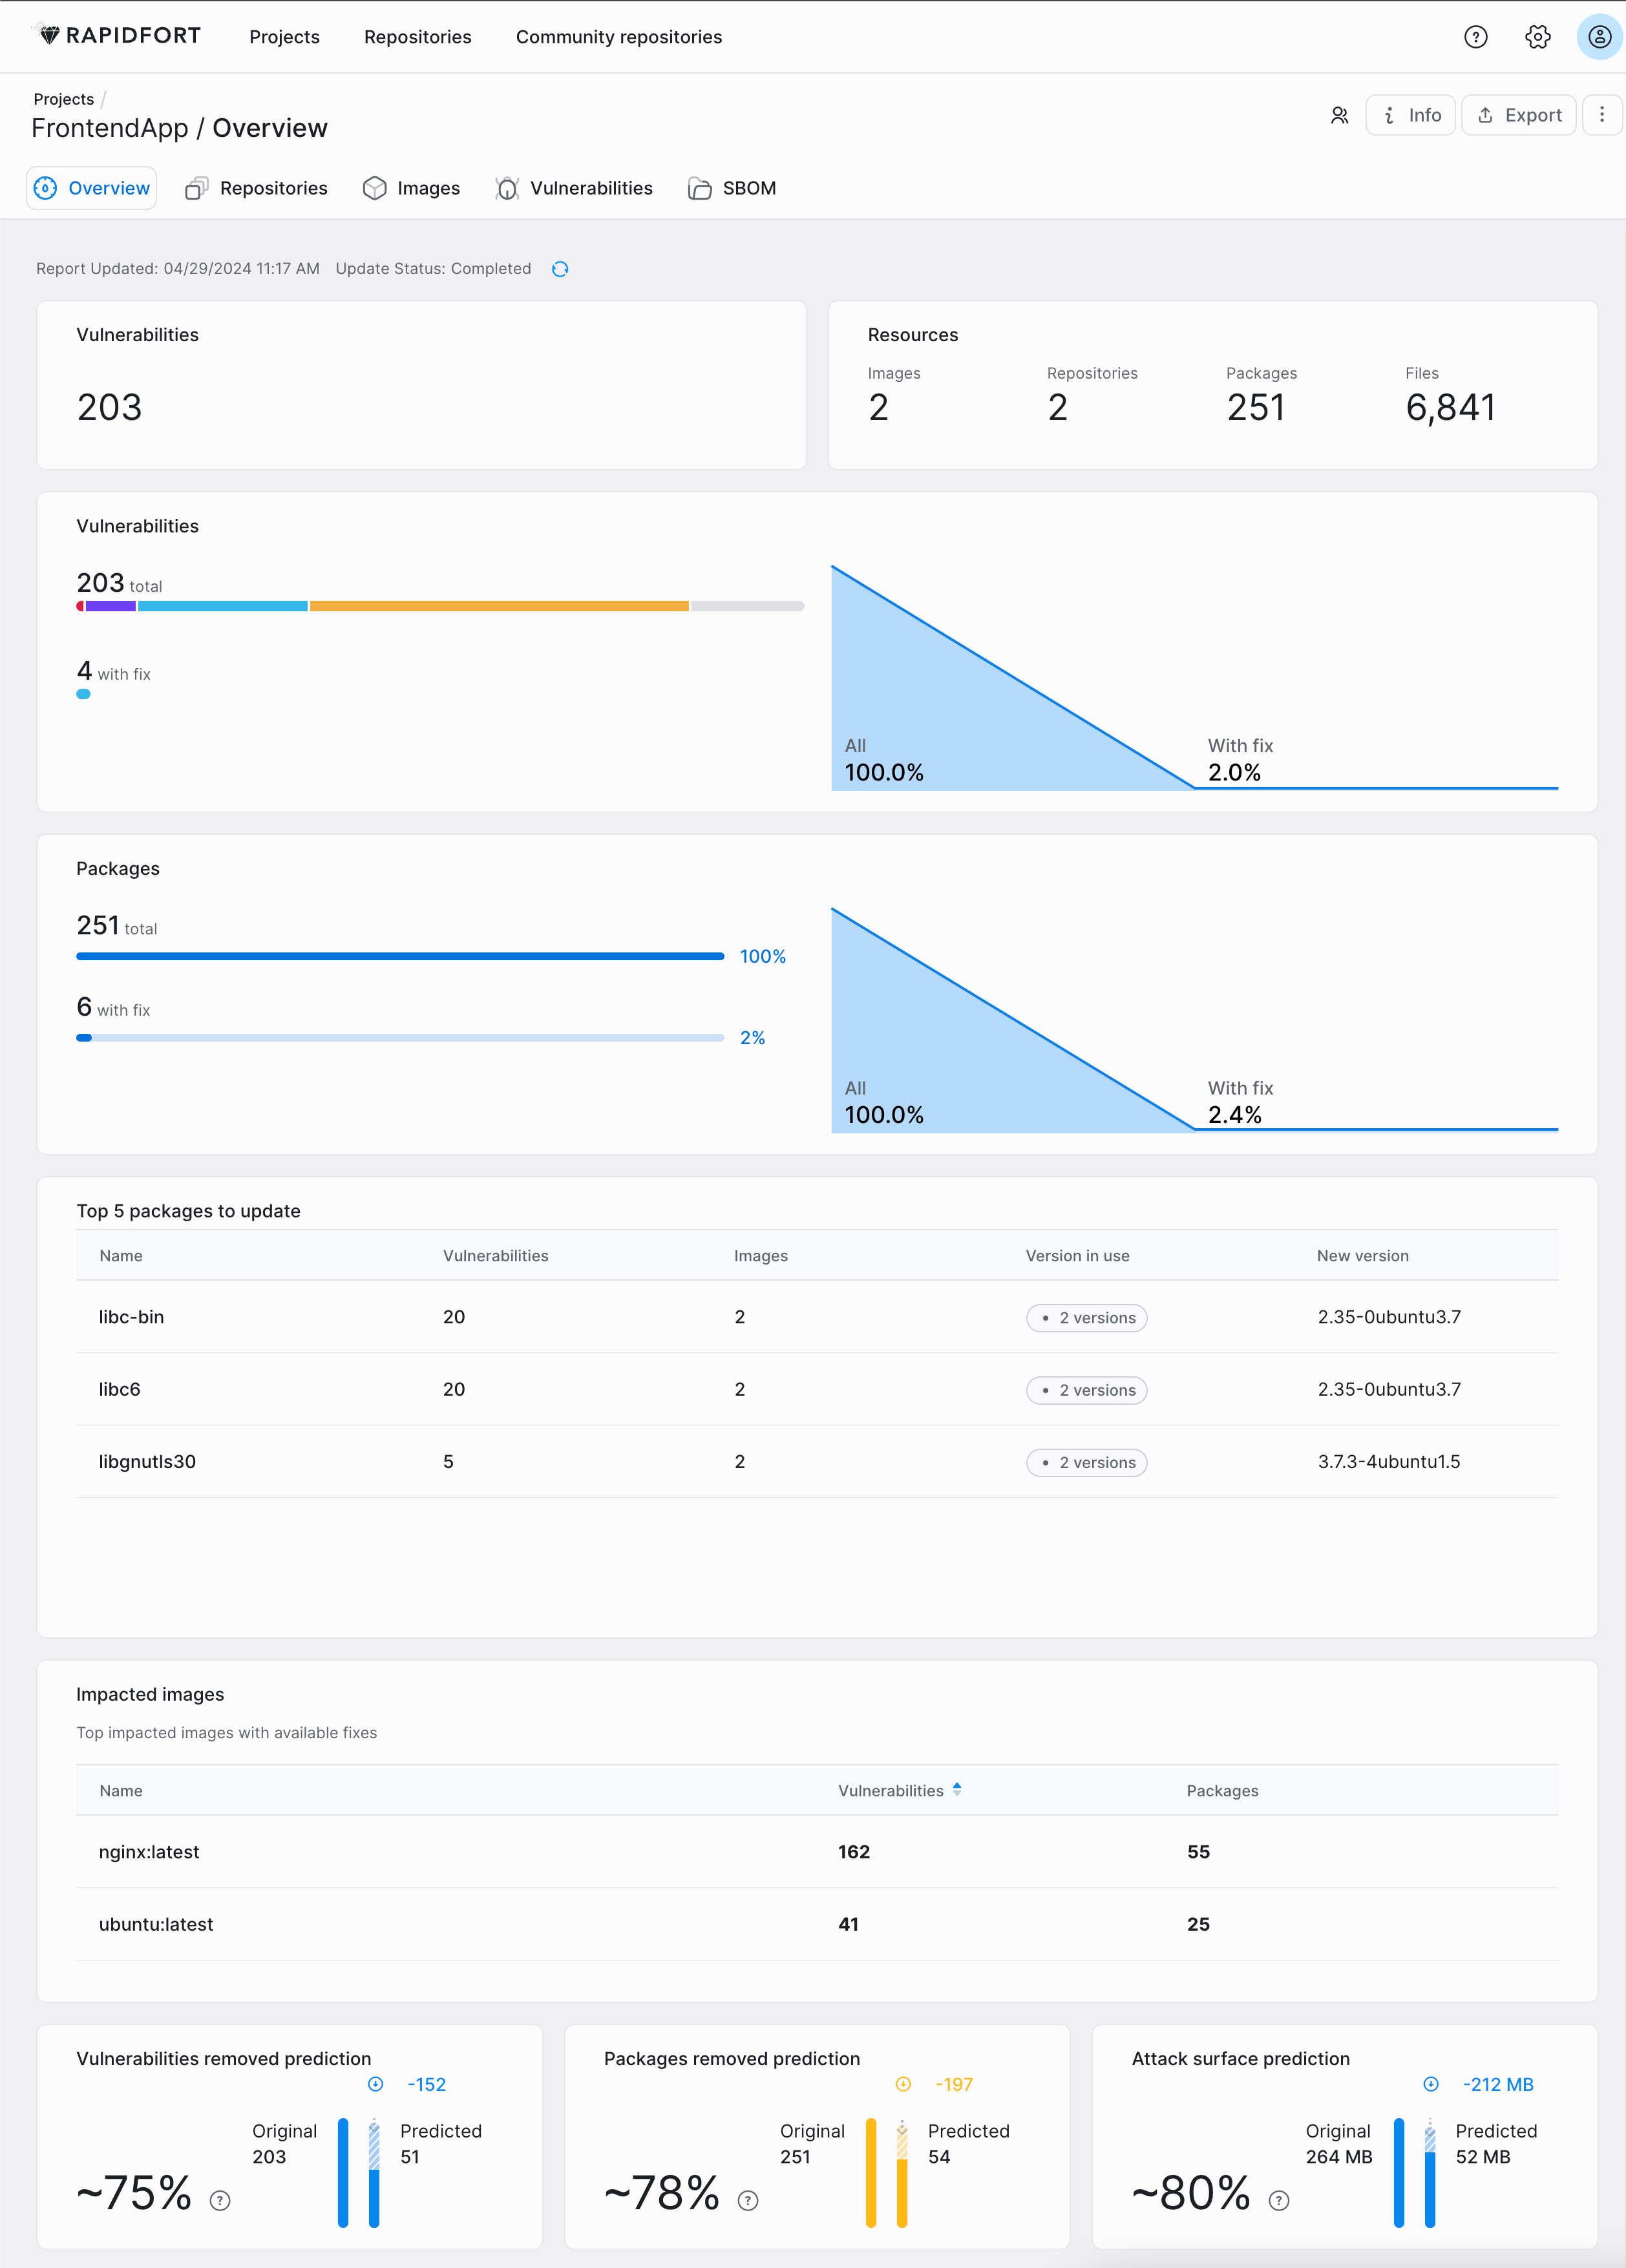Click Update Status: Completed text

point(433,269)
